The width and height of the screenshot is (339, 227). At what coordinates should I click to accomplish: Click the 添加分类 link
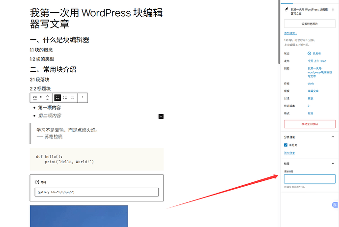tap(289, 153)
